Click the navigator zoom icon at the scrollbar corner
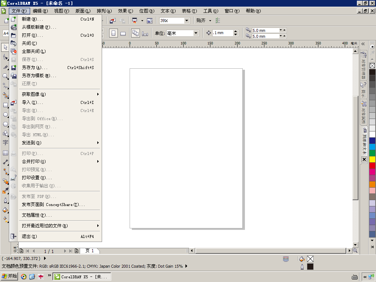The width and height of the screenshot is (376, 282). point(355,251)
